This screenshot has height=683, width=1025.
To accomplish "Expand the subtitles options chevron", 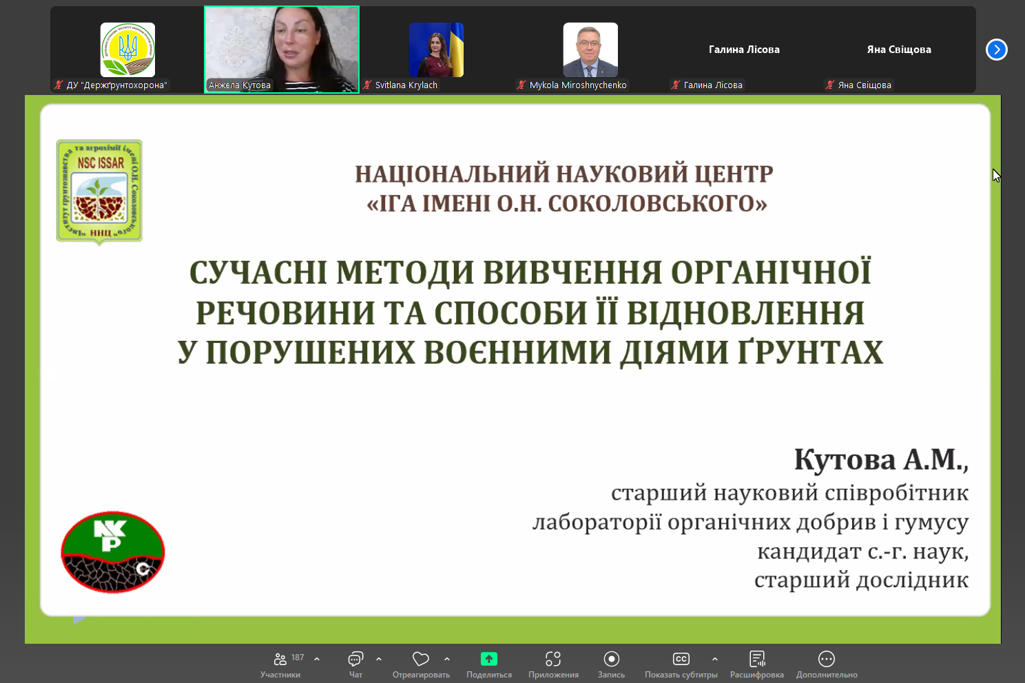I will [715, 660].
